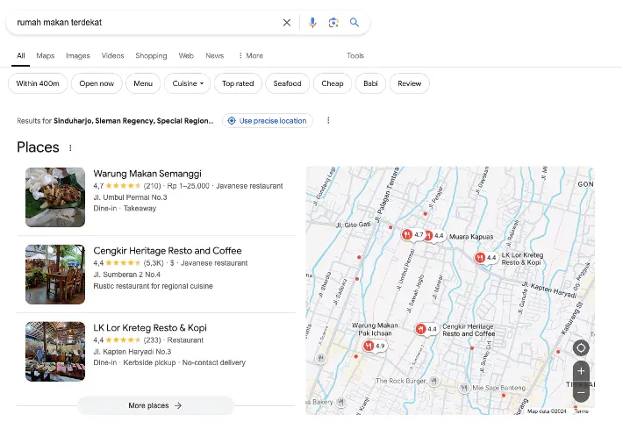Open Cengkir Heritage Resto and Coffee listing
This screenshot has width=623, height=429.
pos(168,251)
